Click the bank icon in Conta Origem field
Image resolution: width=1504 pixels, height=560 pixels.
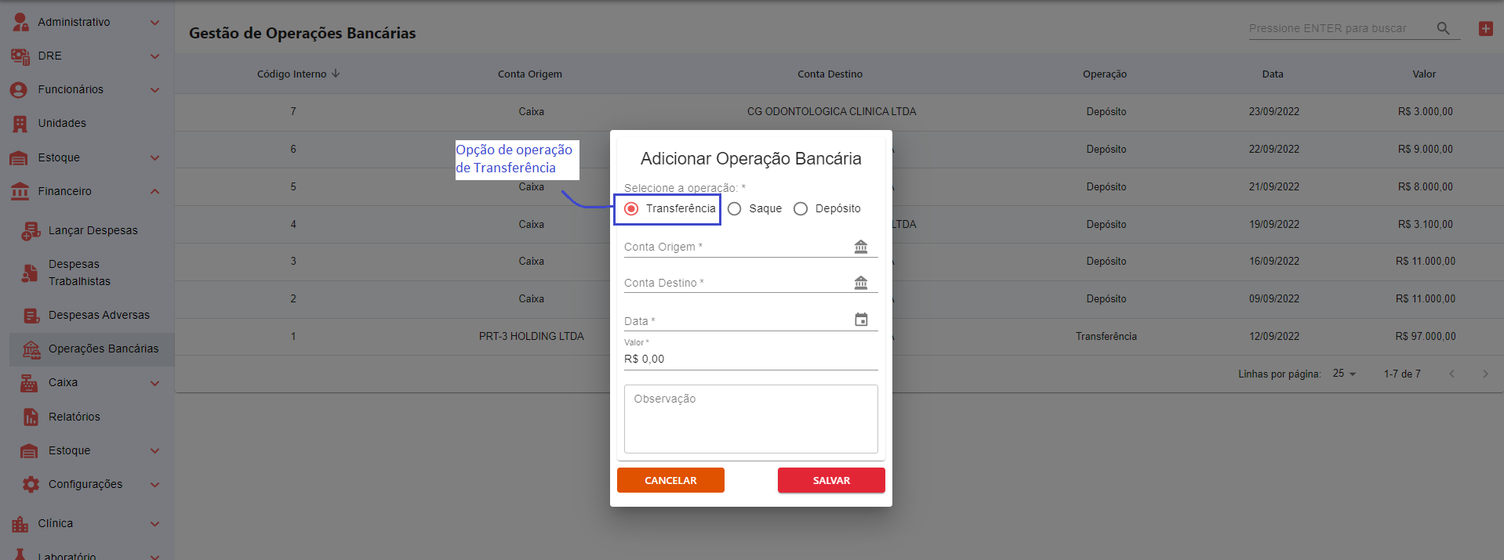(860, 247)
